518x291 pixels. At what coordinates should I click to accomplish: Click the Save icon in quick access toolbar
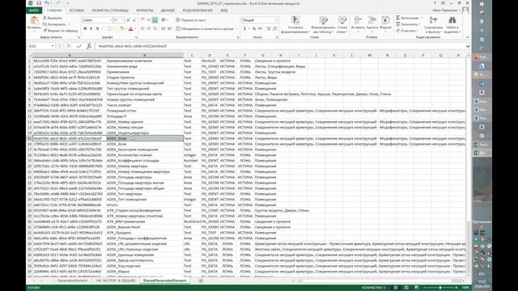39,3
